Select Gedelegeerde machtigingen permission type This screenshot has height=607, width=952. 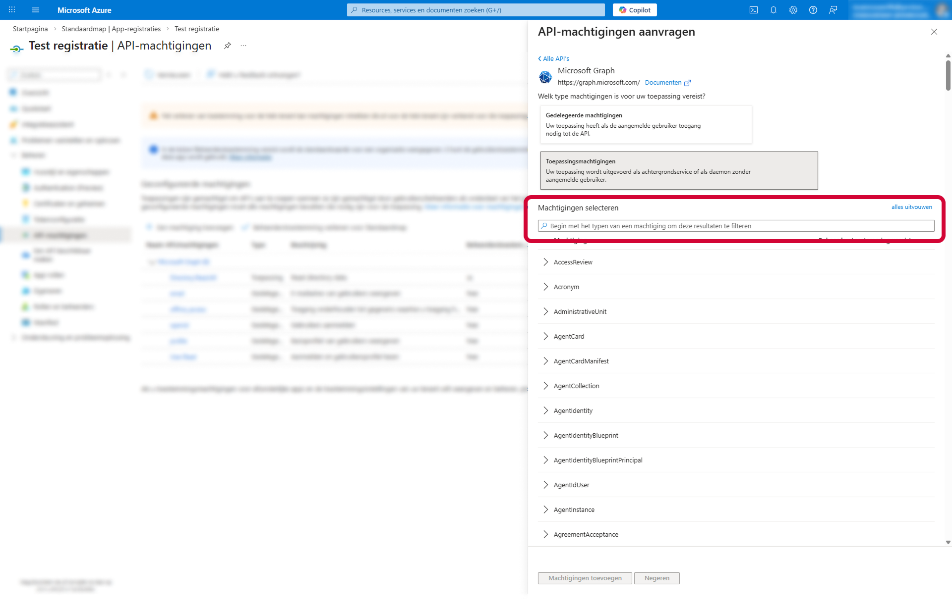pyautogui.click(x=646, y=124)
